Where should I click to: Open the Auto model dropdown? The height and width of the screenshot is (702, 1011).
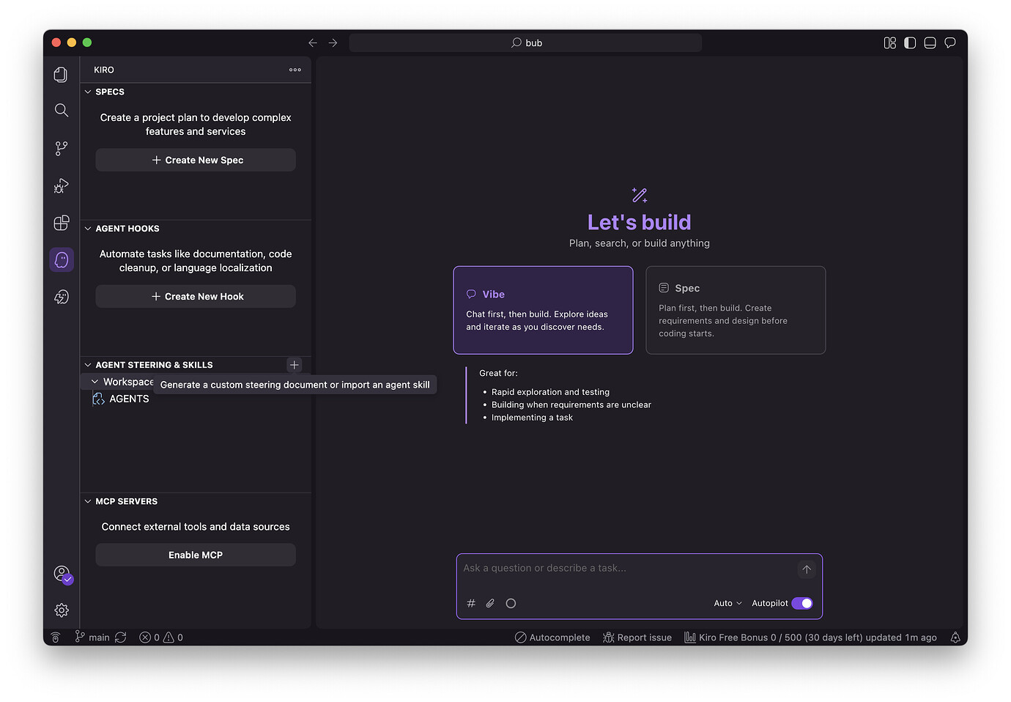727,603
